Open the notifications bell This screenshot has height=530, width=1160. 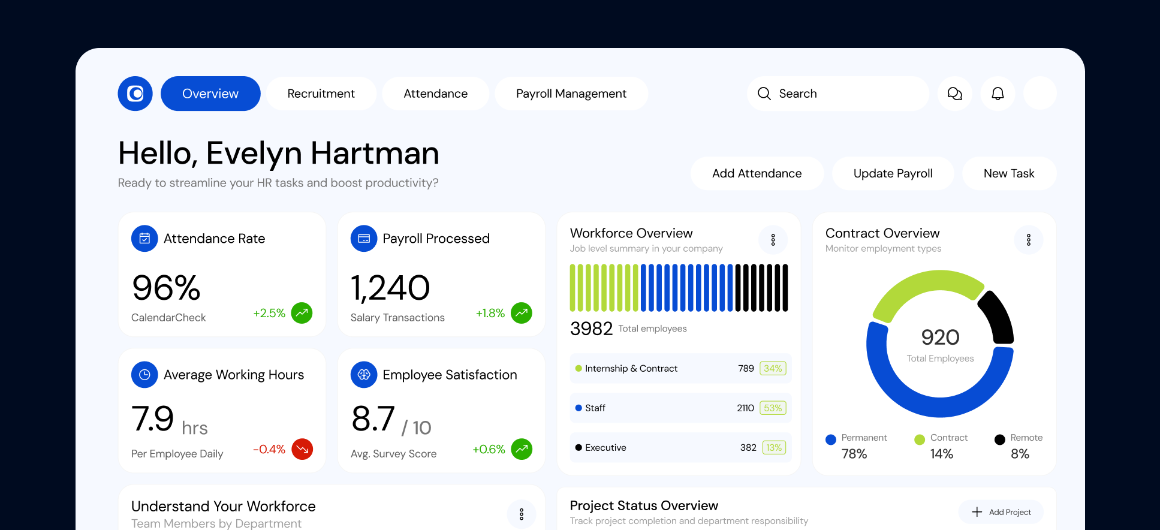pos(998,94)
